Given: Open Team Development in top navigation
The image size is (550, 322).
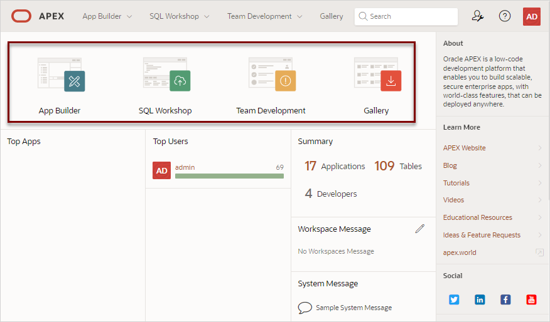Looking at the screenshot, I should pos(259,16).
